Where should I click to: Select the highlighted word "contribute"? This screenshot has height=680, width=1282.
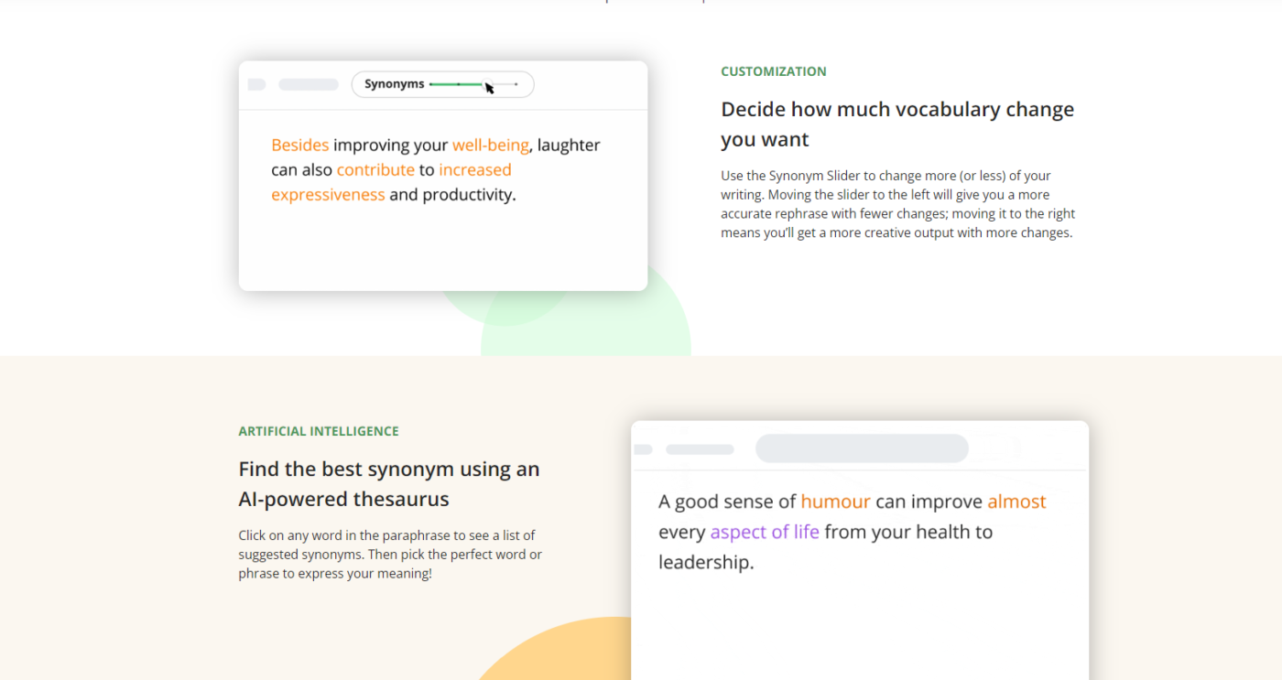375,169
